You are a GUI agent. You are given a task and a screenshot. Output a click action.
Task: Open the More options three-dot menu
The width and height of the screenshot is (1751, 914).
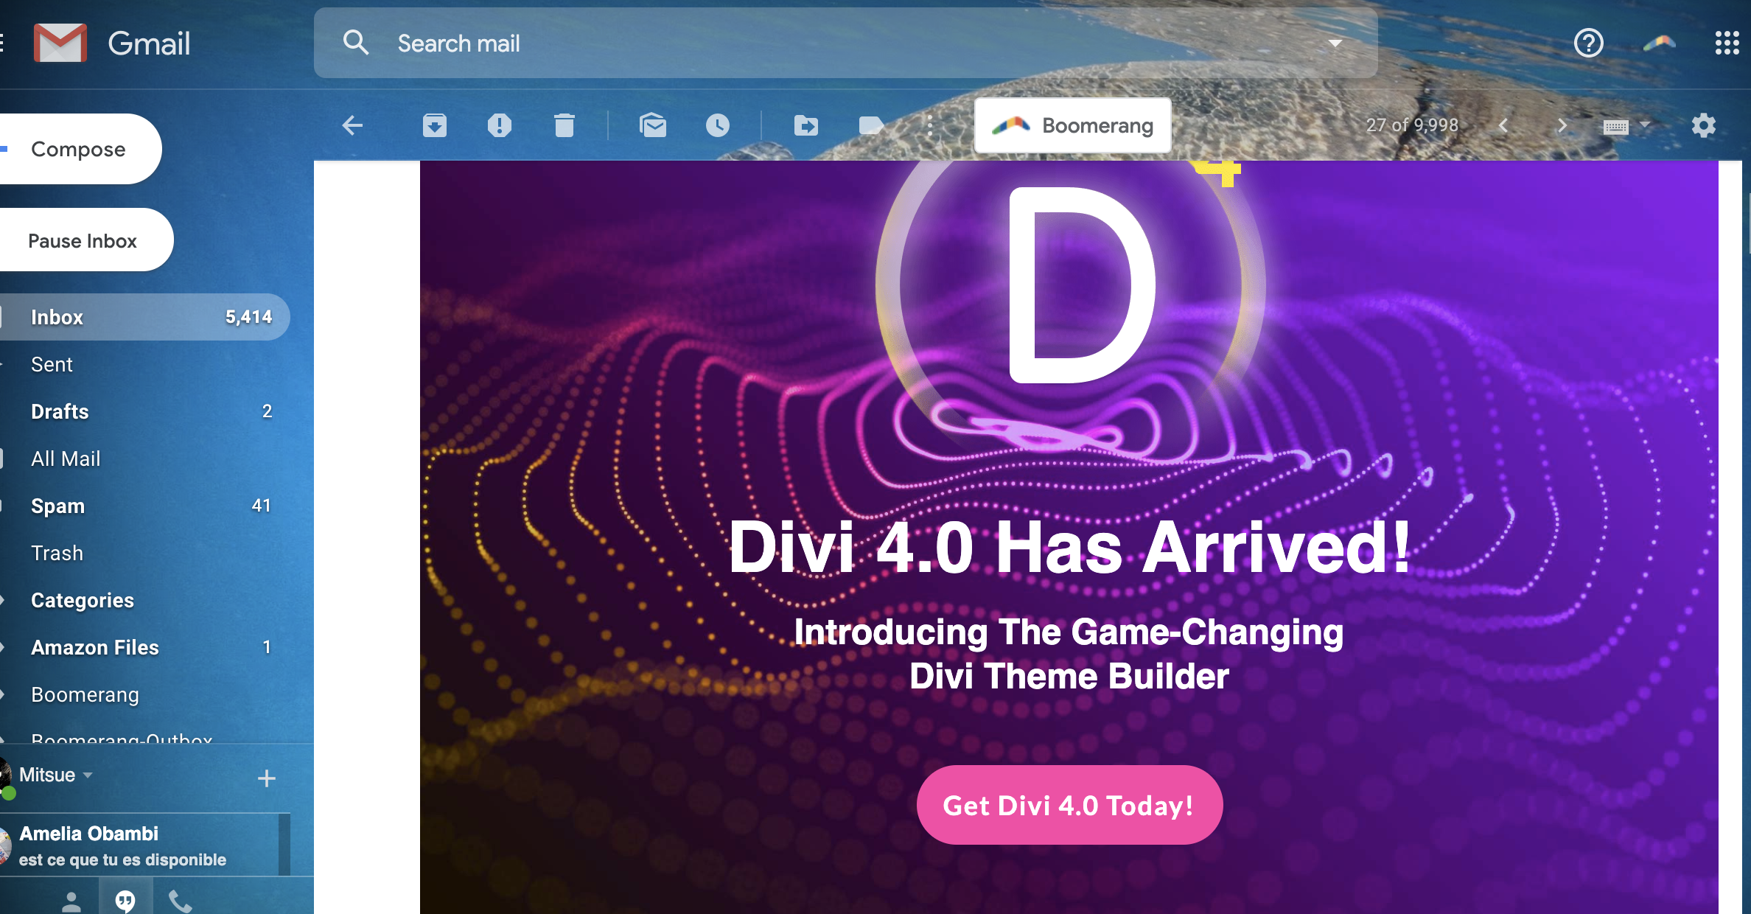(x=930, y=125)
